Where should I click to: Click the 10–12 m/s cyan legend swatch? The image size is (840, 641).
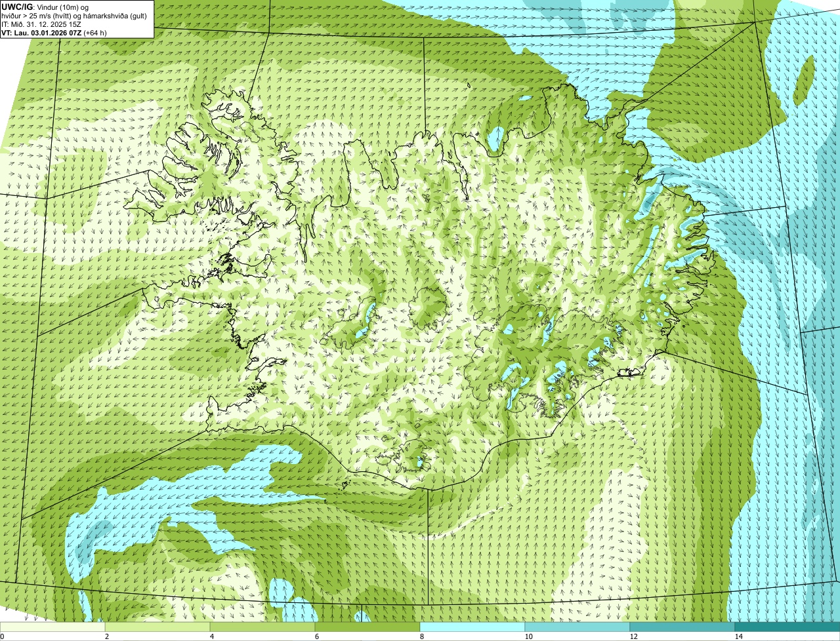pyautogui.click(x=577, y=627)
